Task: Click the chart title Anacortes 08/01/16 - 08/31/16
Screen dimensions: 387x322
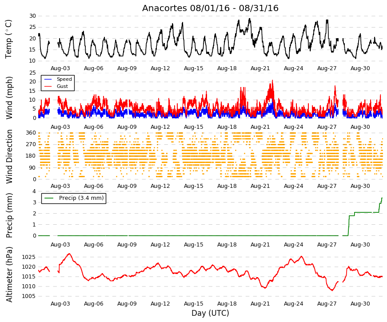Action: [x=210, y=8]
